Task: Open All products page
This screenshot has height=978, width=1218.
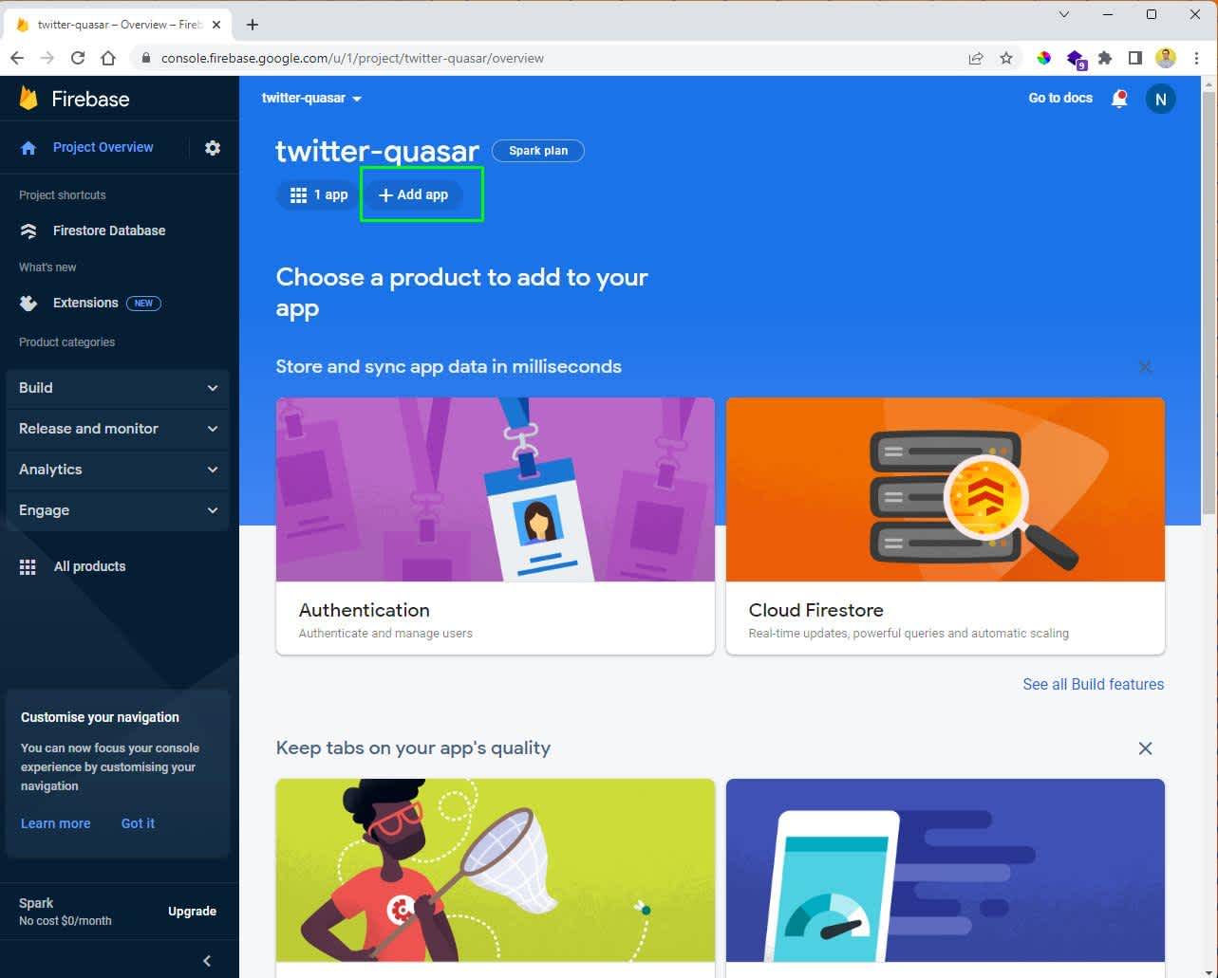Action: [x=89, y=566]
